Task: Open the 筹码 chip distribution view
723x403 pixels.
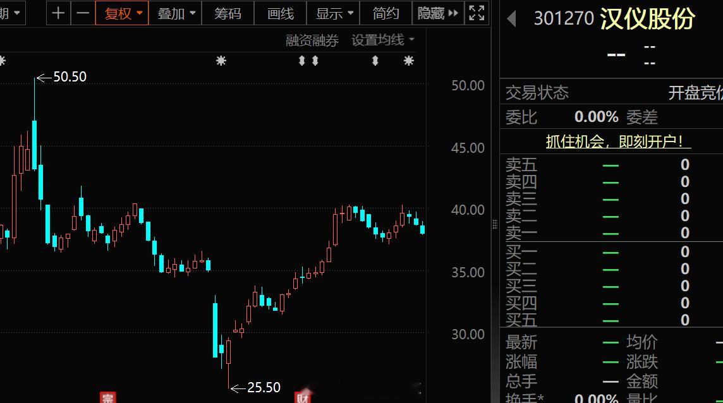Action: click(x=228, y=13)
